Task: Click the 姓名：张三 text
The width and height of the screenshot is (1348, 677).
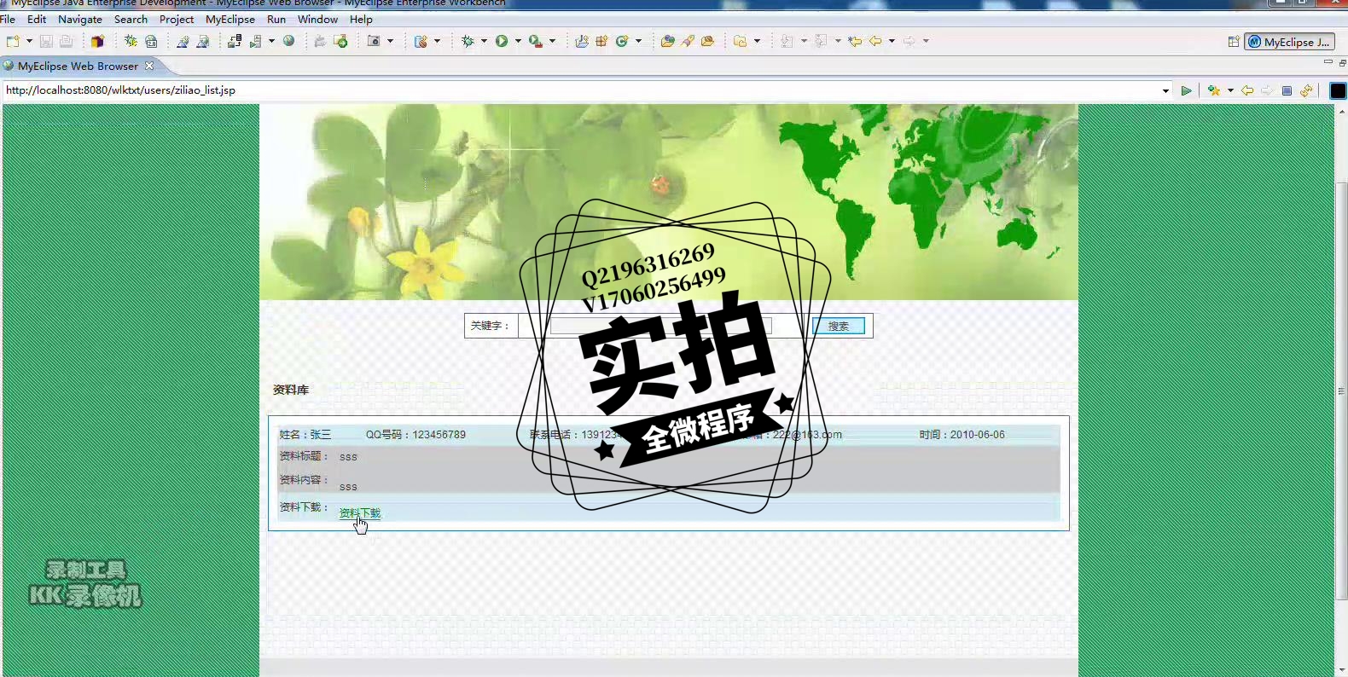Action: click(x=305, y=435)
